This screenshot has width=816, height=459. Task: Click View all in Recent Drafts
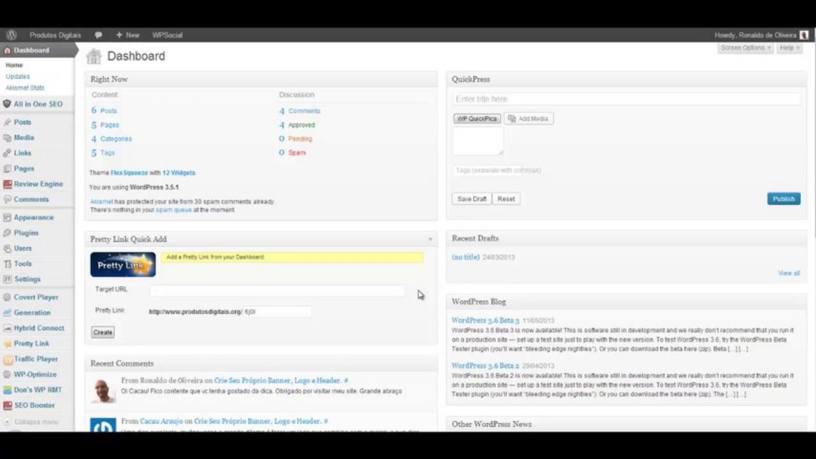pos(789,273)
